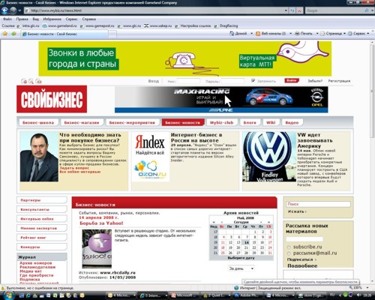Open the Страница (Page) toolbar menu
Image resolution: width=375 pixels, height=300 pixels.
click(333, 34)
